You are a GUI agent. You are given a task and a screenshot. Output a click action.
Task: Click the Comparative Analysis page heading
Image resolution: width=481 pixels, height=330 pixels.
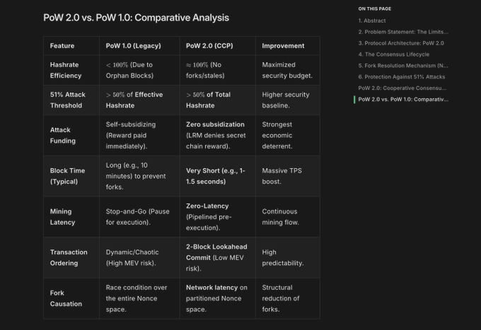coord(136,17)
